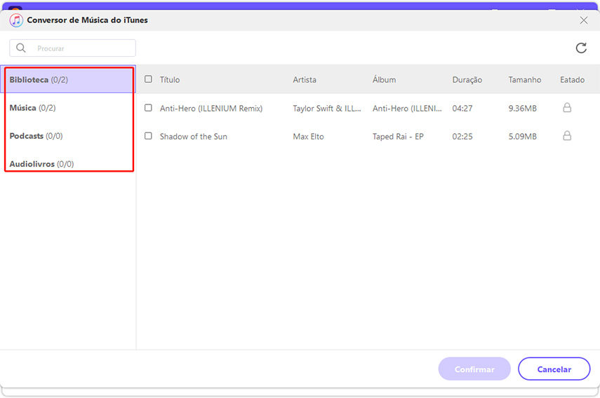Click the Cancelar button
The image size is (600, 398).
pos(554,369)
